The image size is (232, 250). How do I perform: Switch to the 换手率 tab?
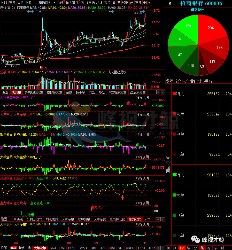(80, 92)
